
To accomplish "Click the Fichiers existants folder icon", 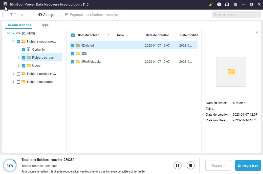I will pos(24,82).
